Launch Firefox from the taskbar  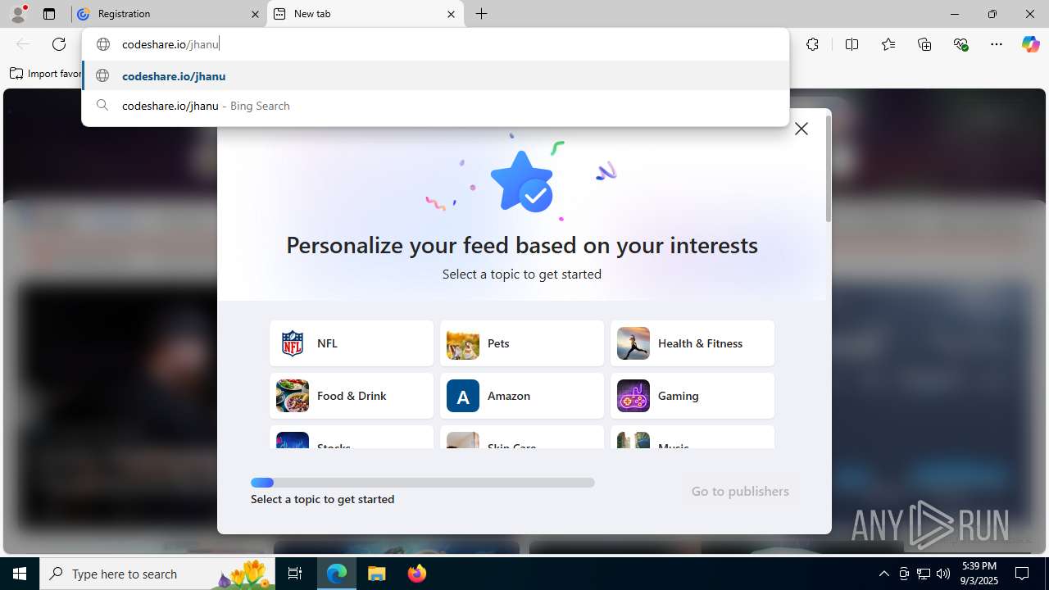click(x=416, y=574)
